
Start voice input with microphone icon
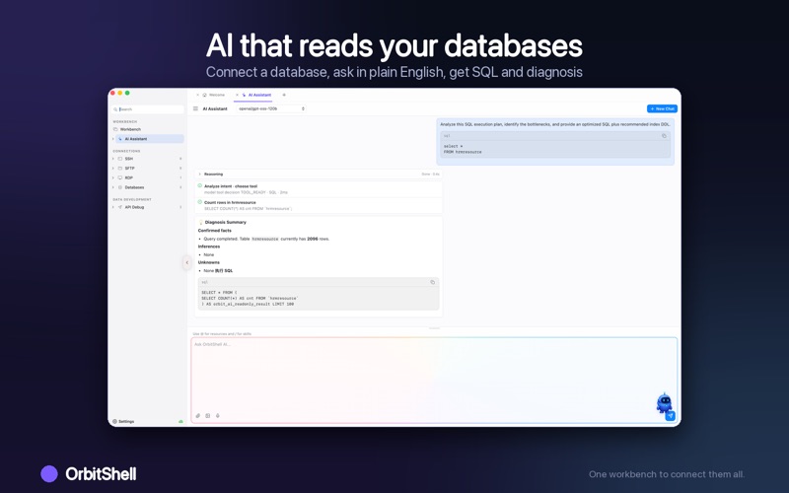click(217, 416)
